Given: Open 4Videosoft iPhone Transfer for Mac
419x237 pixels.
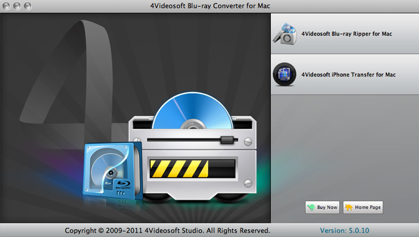Looking at the screenshot, I should pos(345,74).
